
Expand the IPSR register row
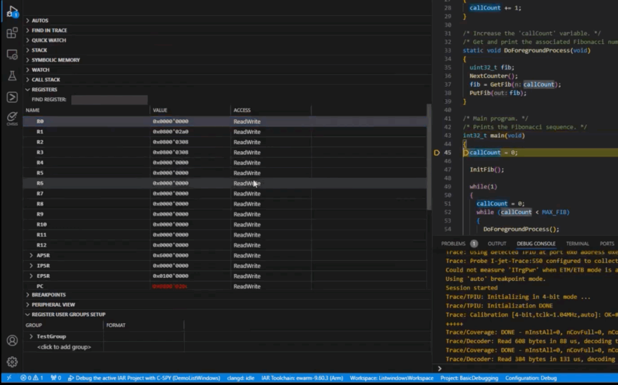[x=31, y=266]
